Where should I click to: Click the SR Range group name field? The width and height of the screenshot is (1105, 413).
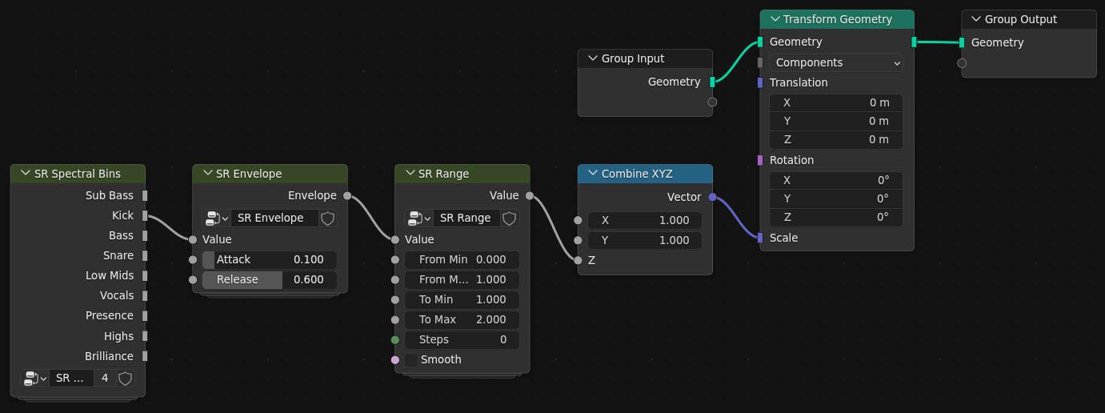[466, 218]
